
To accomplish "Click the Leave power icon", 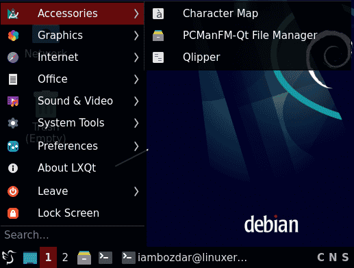I will click(x=13, y=191).
